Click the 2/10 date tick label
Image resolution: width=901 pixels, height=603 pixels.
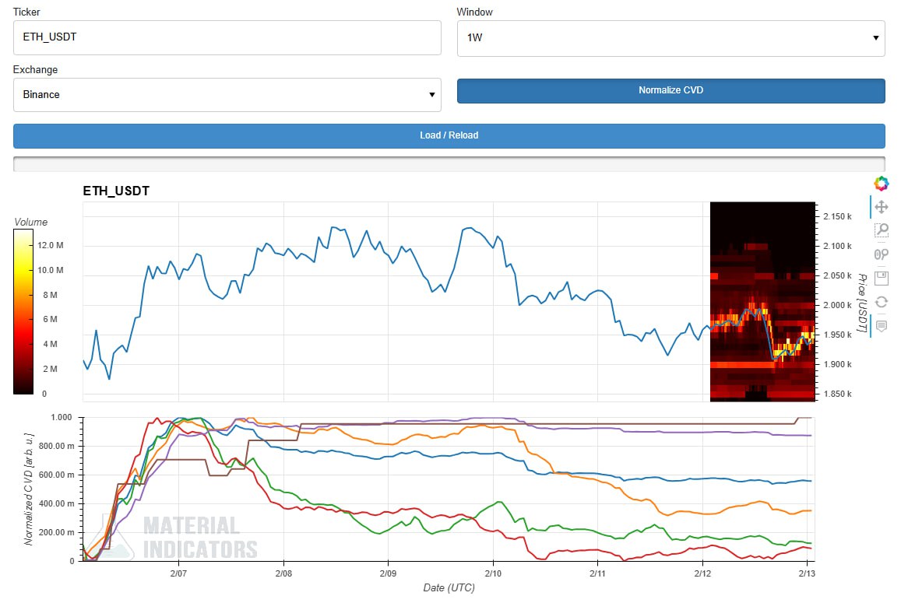coord(492,573)
